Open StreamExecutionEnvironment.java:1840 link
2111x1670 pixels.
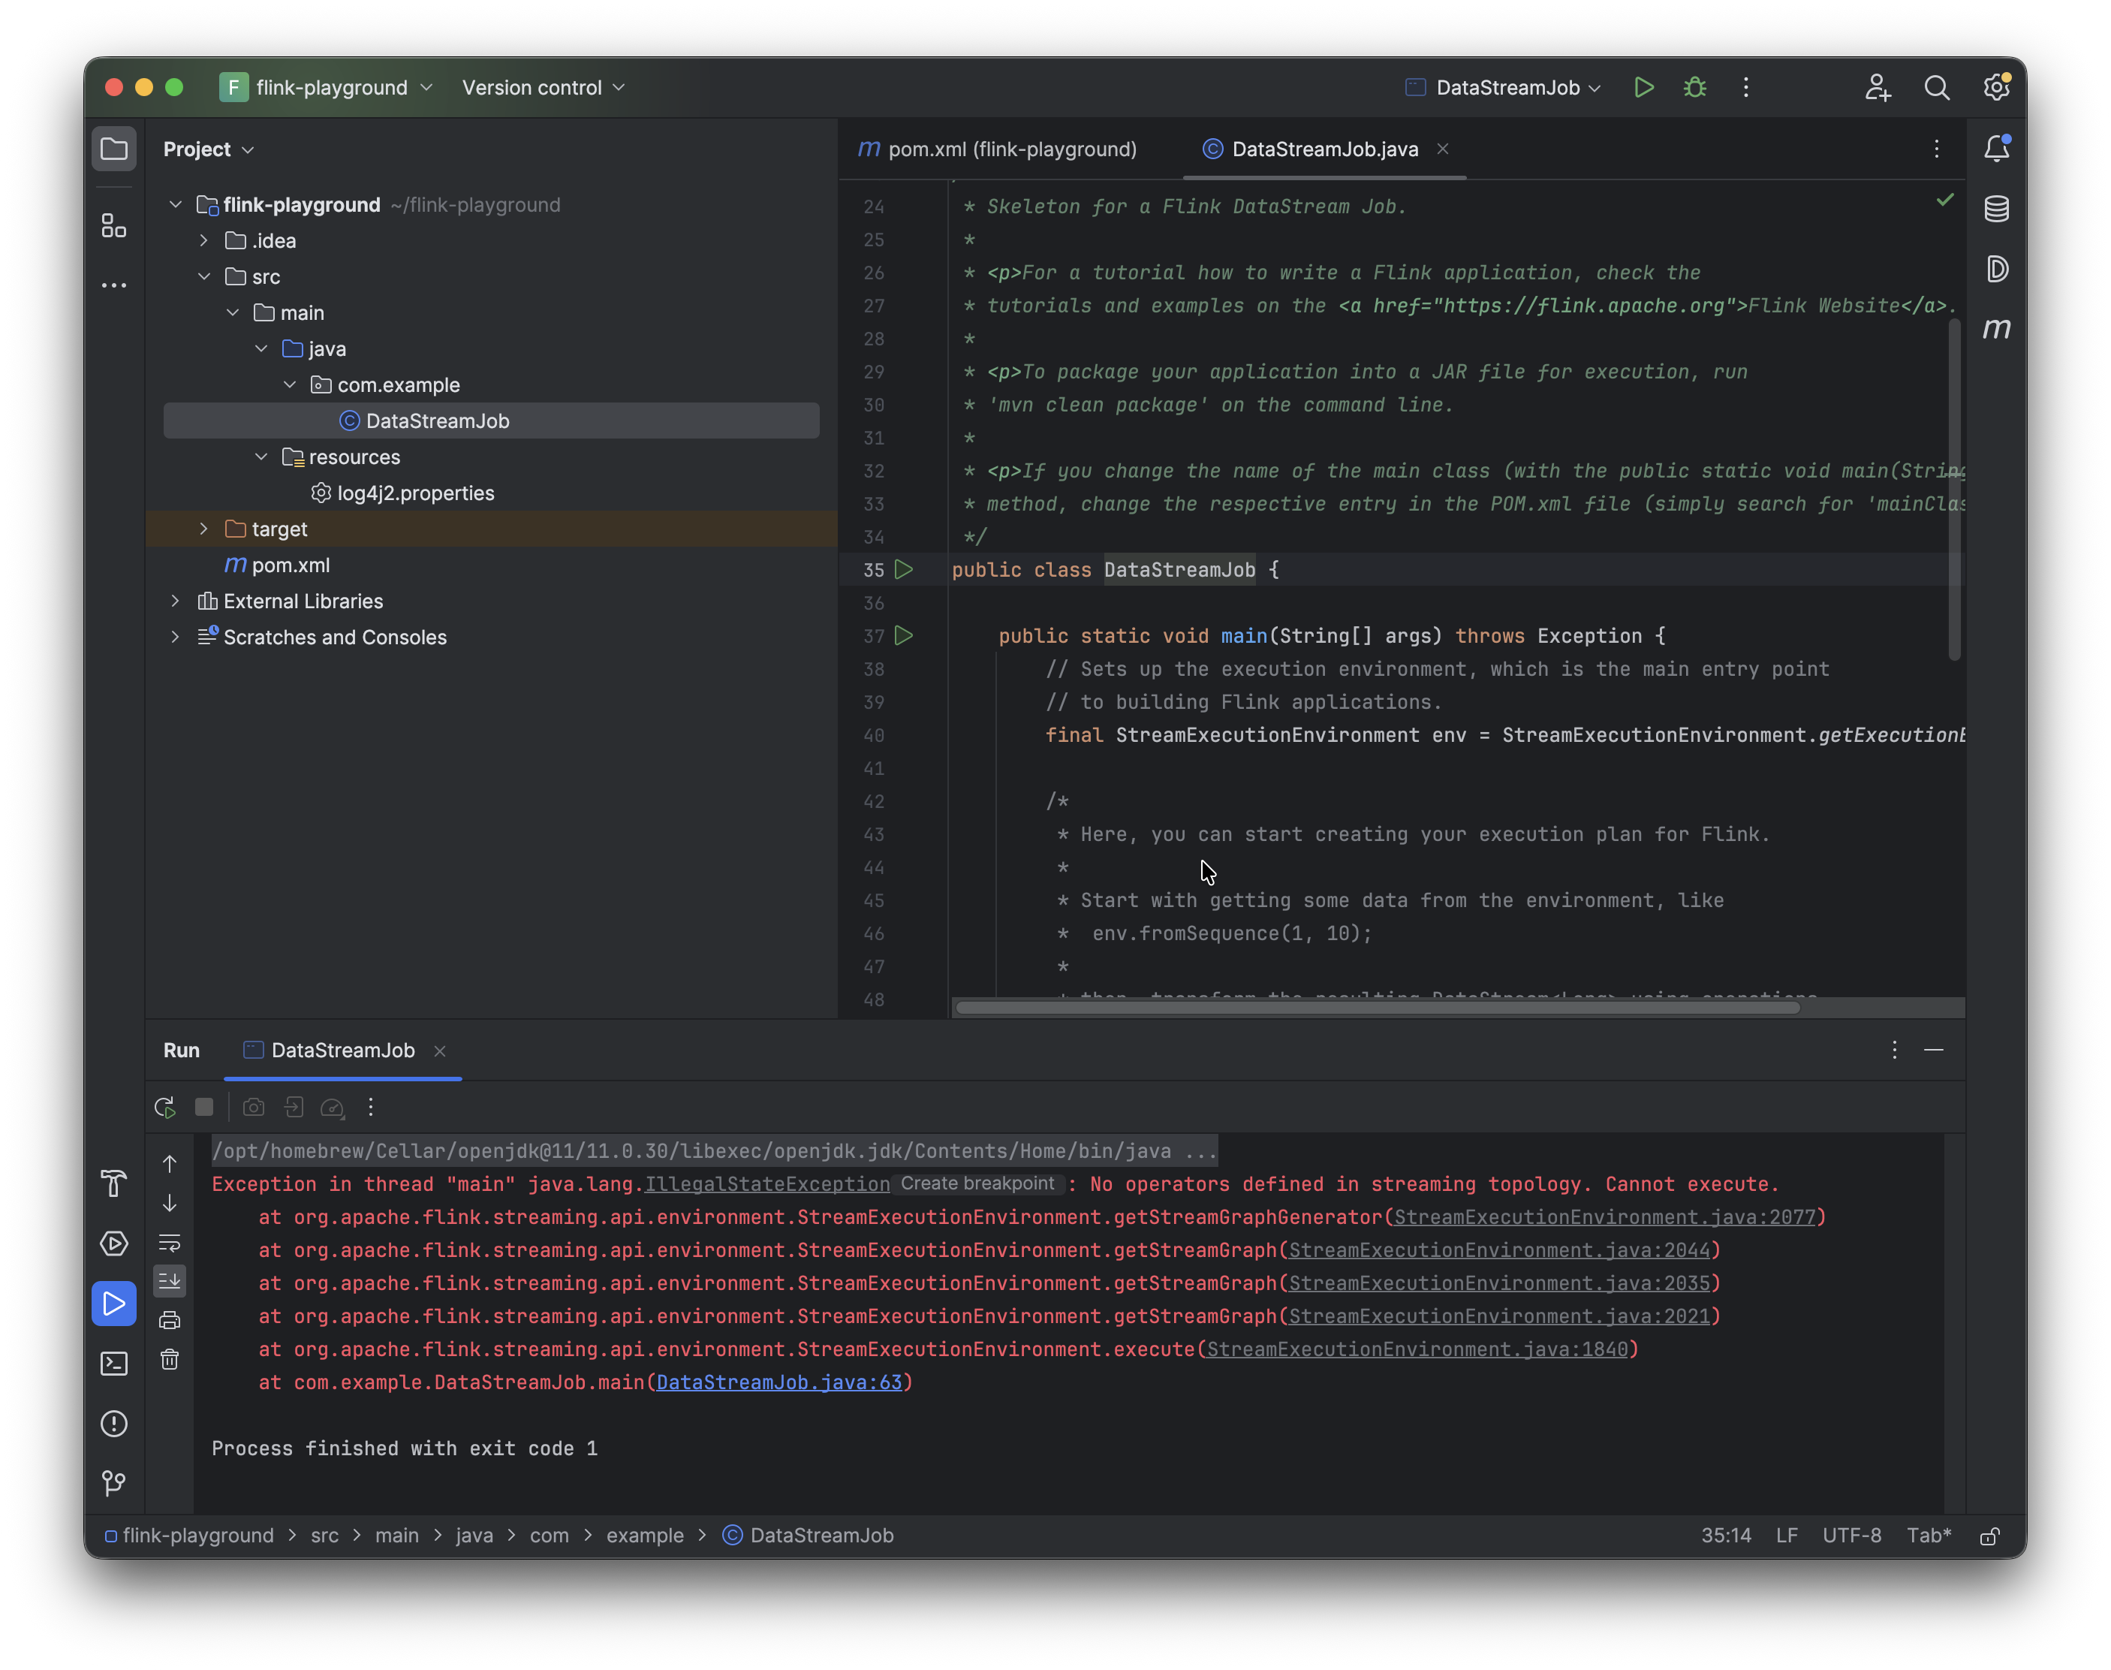tap(1417, 1349)
